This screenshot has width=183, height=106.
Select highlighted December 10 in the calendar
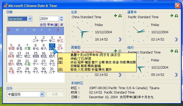(52, 47)
